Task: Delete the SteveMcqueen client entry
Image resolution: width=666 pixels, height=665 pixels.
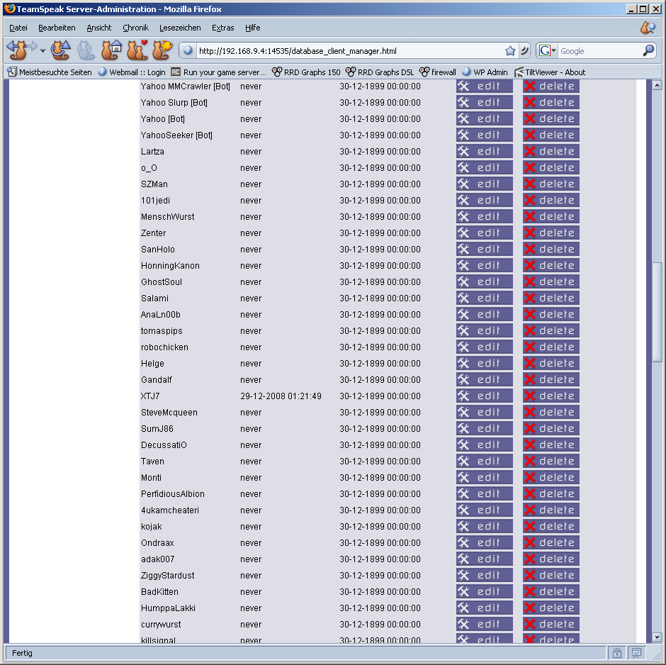Action: (551, 413)
